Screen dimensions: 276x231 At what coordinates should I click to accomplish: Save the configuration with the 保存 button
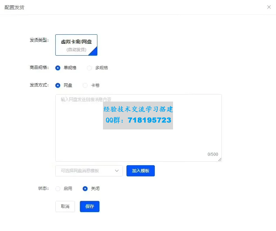[90, 206]
